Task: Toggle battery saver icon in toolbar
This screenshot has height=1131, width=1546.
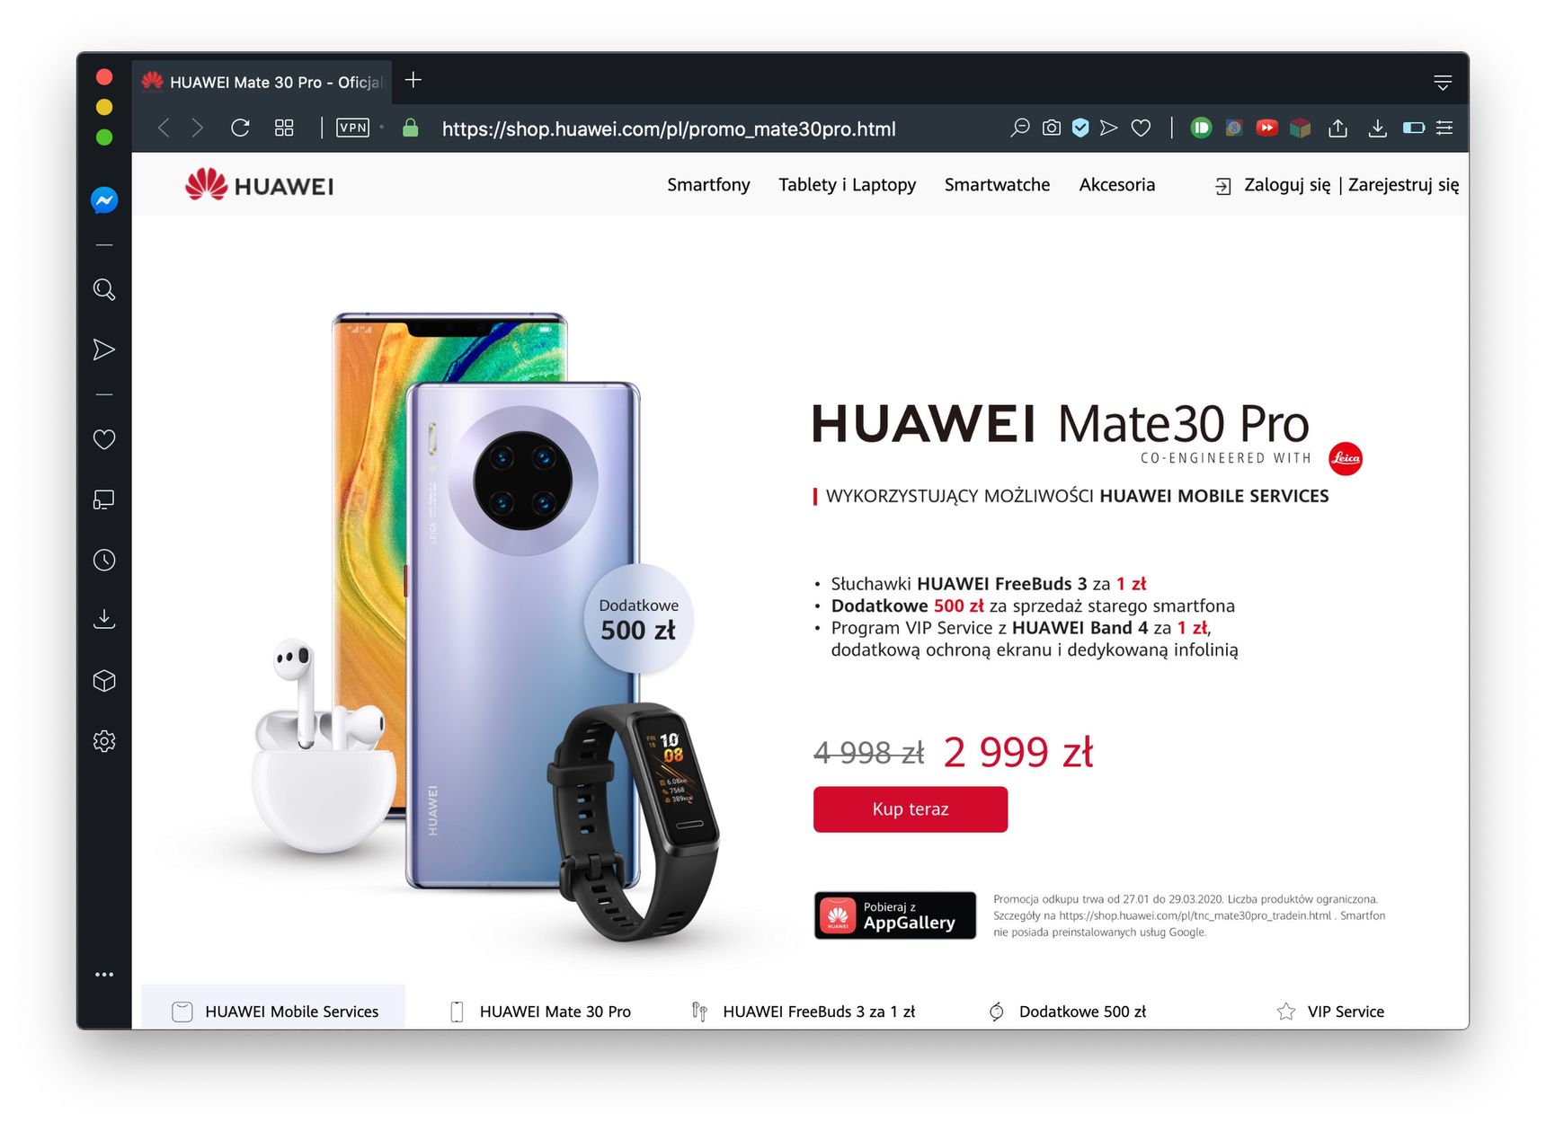Action: pos(1414,128)
